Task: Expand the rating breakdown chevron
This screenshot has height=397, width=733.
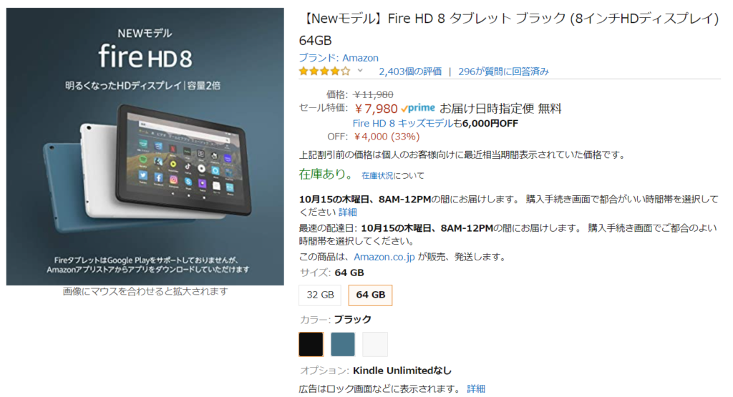Action: (x=360, y=71)
